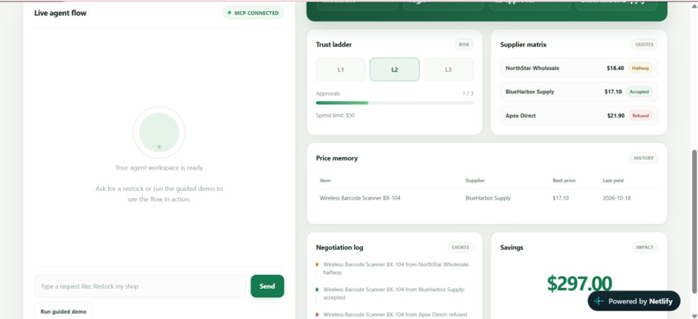Open the NorthStar Wholesale supplier row
698x319 pixels.
coord(578,68)
